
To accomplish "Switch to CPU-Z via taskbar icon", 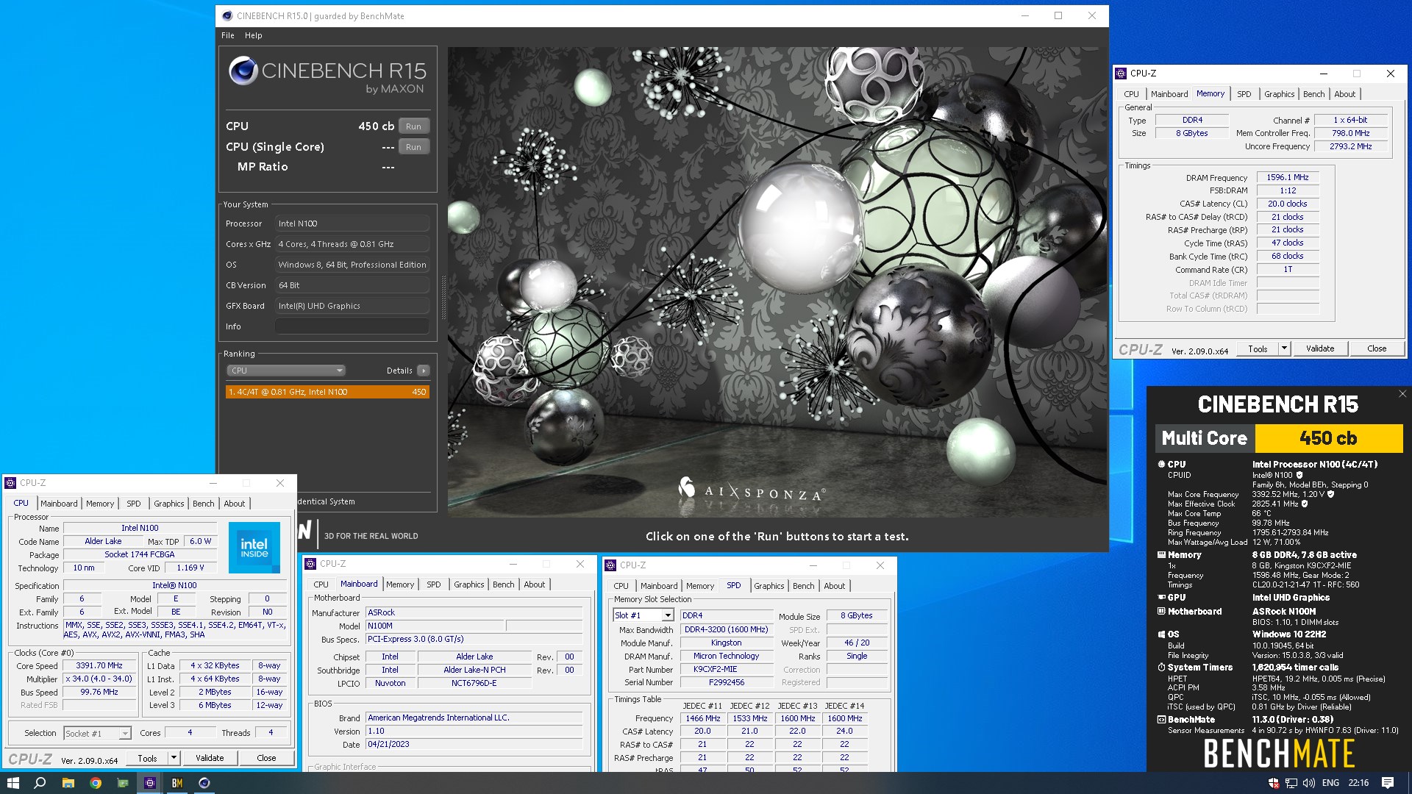I will tap(149, 783).
